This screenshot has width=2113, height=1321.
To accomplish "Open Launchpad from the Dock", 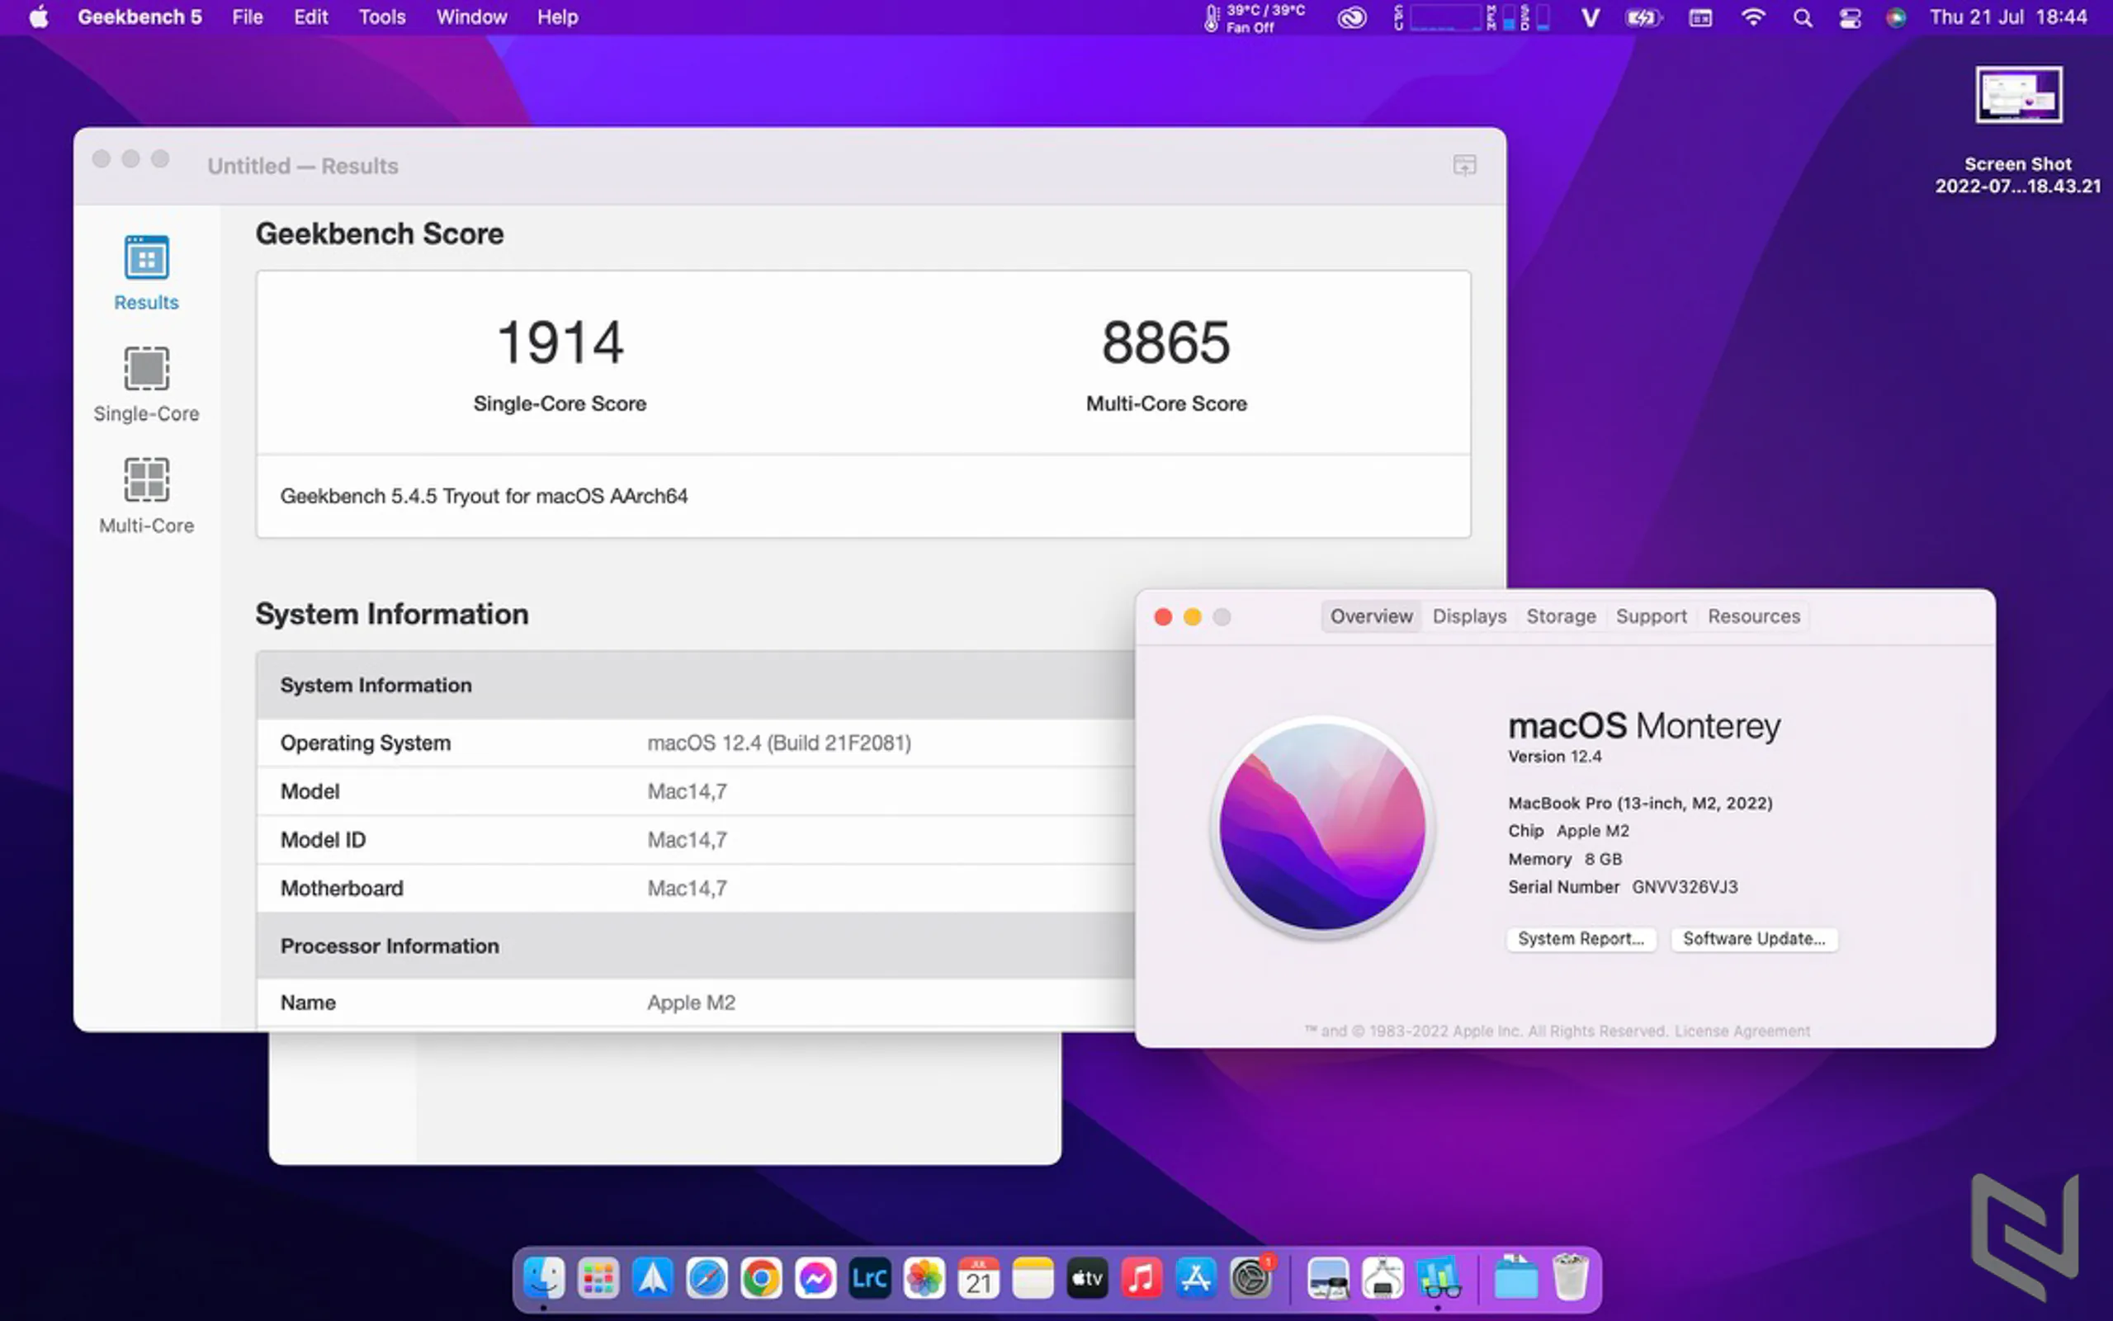I will click(x=598, y=1278).
